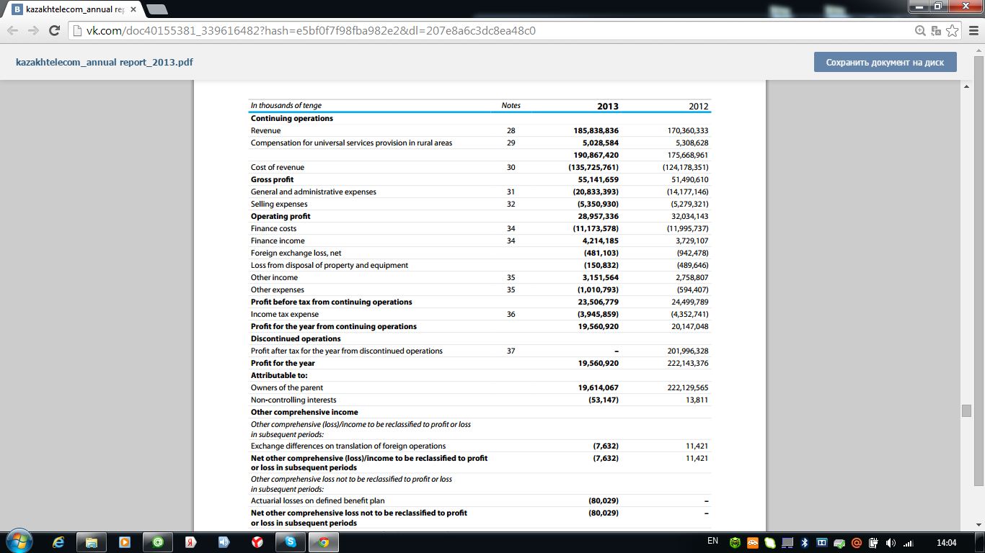Click the translate page icon in address bar
This screenshot has width=985, height=553.
click(x=936, y=31)
